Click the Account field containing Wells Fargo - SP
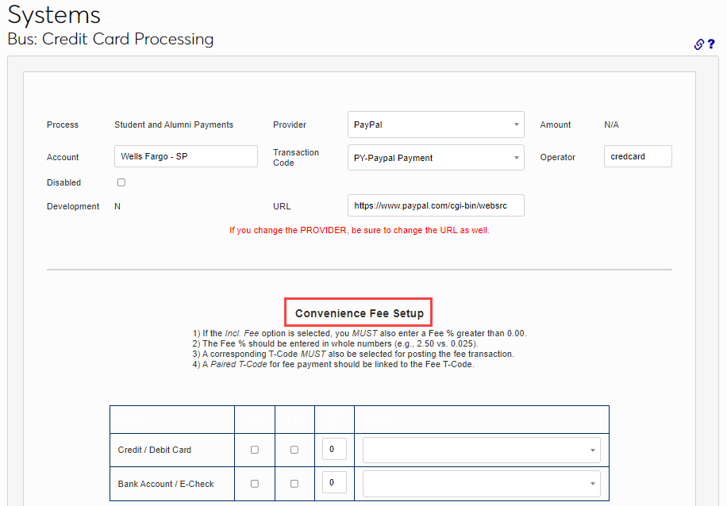This screenshot has width=727, height=506. pyautogui.click(x=186, y=157)
